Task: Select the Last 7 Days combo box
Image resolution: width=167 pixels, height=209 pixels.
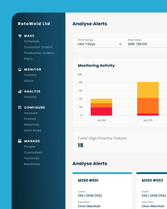Action: coord(100,44)
